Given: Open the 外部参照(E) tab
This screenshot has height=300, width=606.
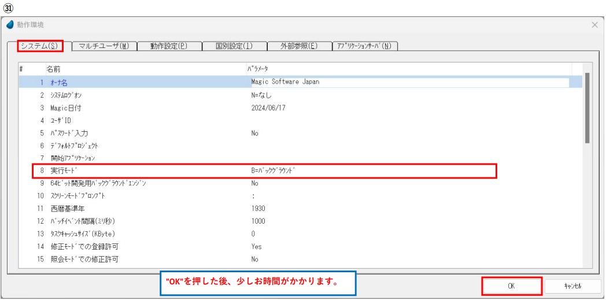Looking at the screenshot, I should (298, 46).
